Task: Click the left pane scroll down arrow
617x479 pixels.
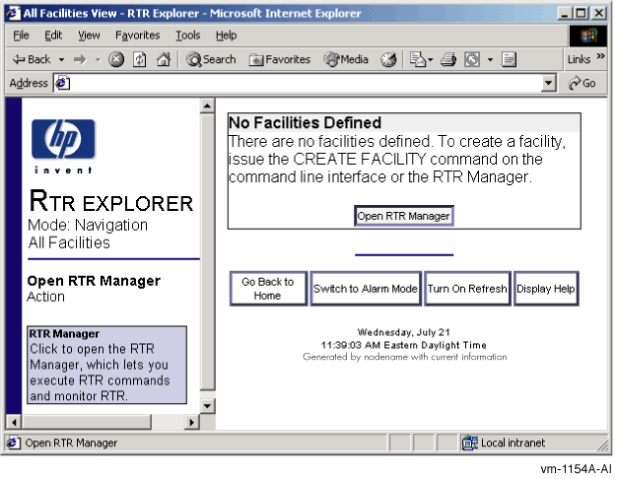Action: 207,405
